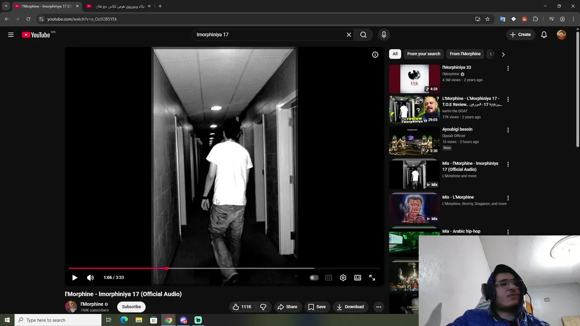This screenshot has width=580, height=326.
Task: Like the video with 111K likes
Action: [x=242, y=307]
